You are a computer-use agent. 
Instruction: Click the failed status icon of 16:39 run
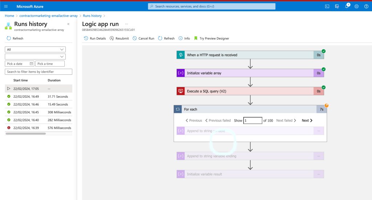(x=9, y=128)
